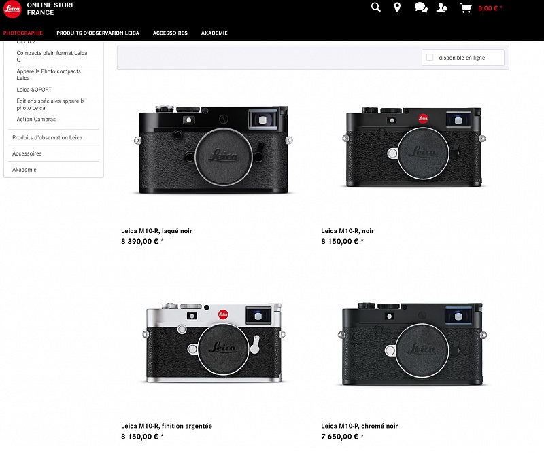Select Action Cameras in sidebar
This screenshot has height=453, width=544.
point(36,120)
